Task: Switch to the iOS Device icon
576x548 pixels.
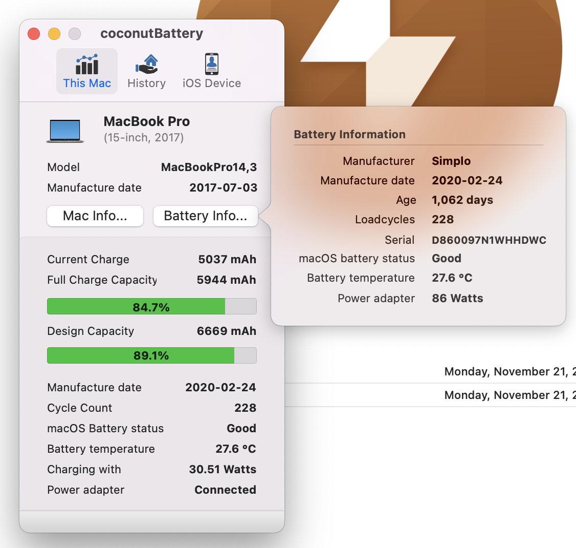Action: (212, 65)
